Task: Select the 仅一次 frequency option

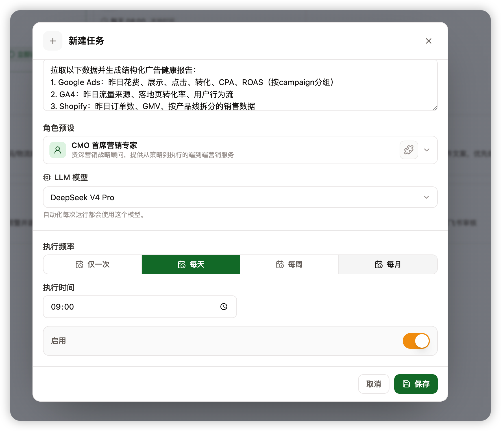Action: [x=93, y=264]
